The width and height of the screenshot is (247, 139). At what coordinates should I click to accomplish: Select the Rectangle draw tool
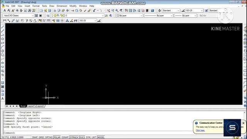[3, 43]
